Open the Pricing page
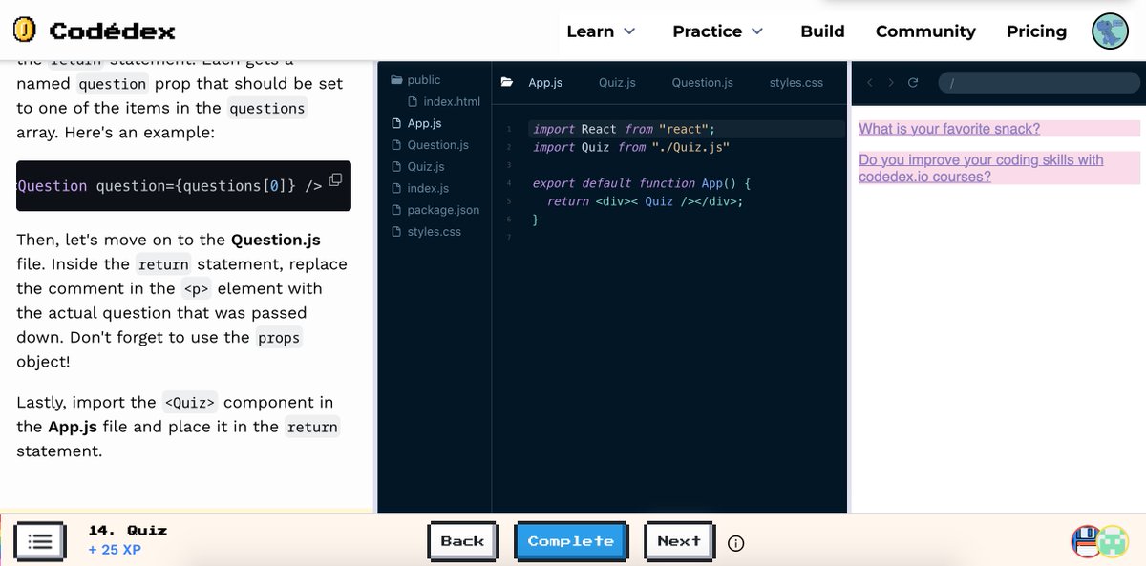The height and width of the screenshot is (566, 1146). click(1036, 31)
